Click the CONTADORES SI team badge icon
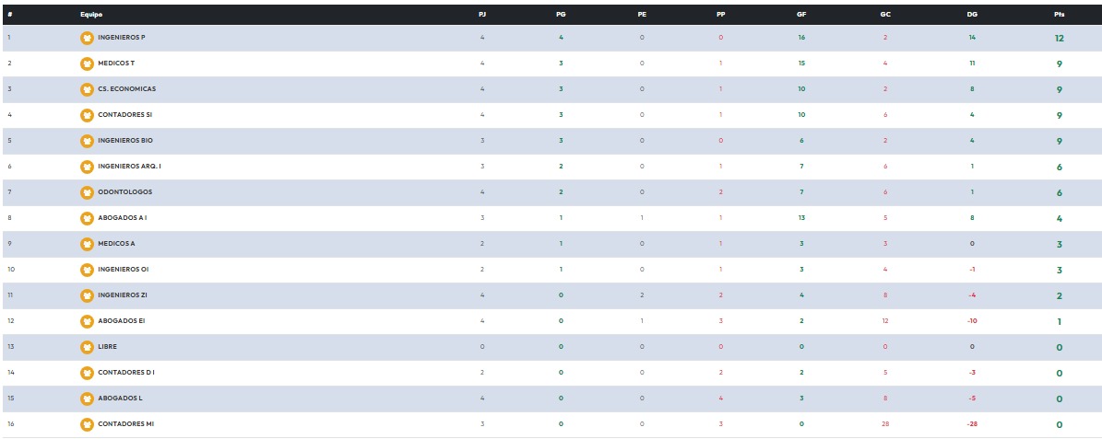This screenshot has width=1102, height=439. pyautogui.click(x=87, y=115)
